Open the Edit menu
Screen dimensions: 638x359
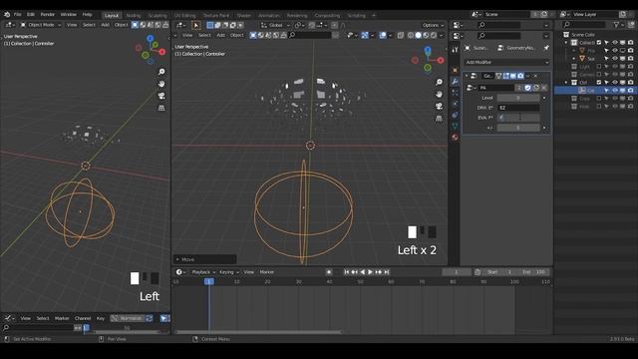(x=31, y=14)
